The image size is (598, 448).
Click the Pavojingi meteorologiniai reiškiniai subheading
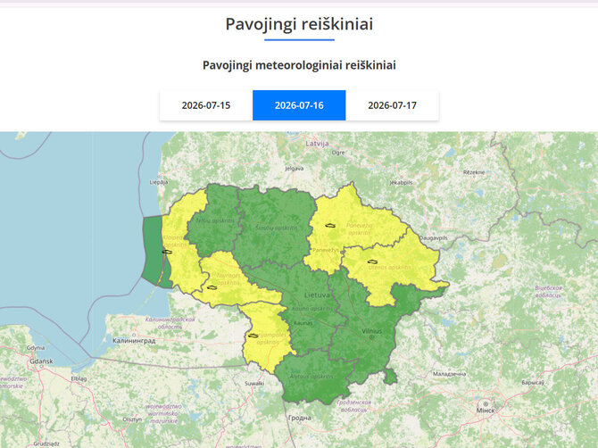tap(299, 65)
